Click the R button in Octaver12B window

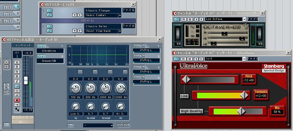(x=184, y=19)
